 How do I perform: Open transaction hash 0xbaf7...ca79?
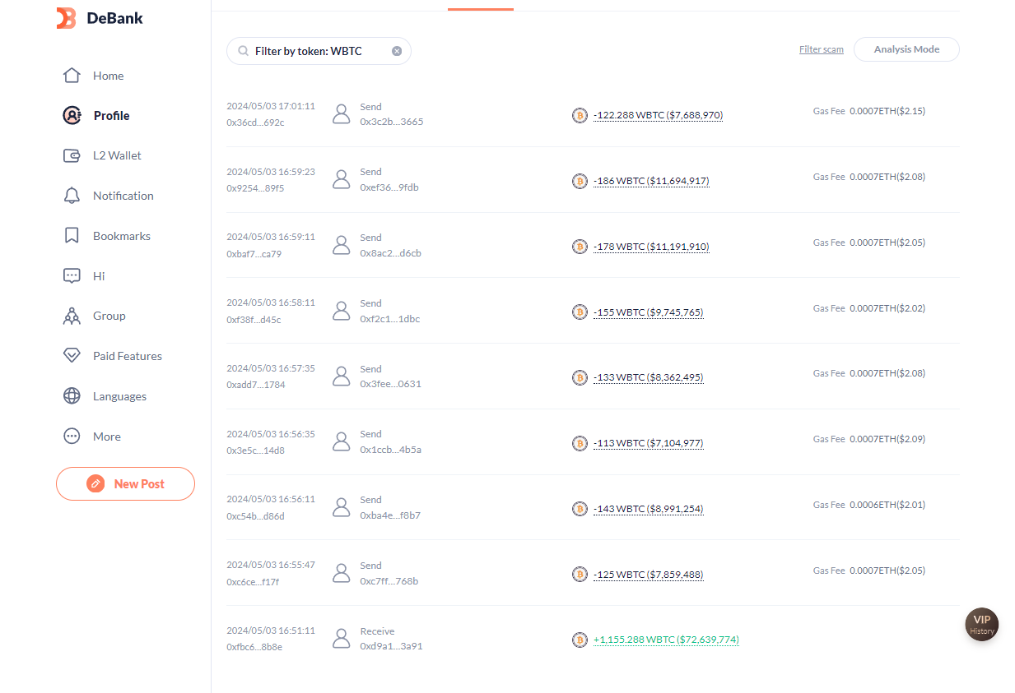click(x=254, y=254)
